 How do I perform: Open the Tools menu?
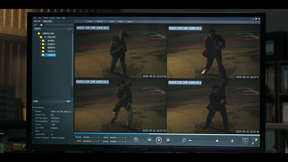pyautogui.click(x=58, y=18)
